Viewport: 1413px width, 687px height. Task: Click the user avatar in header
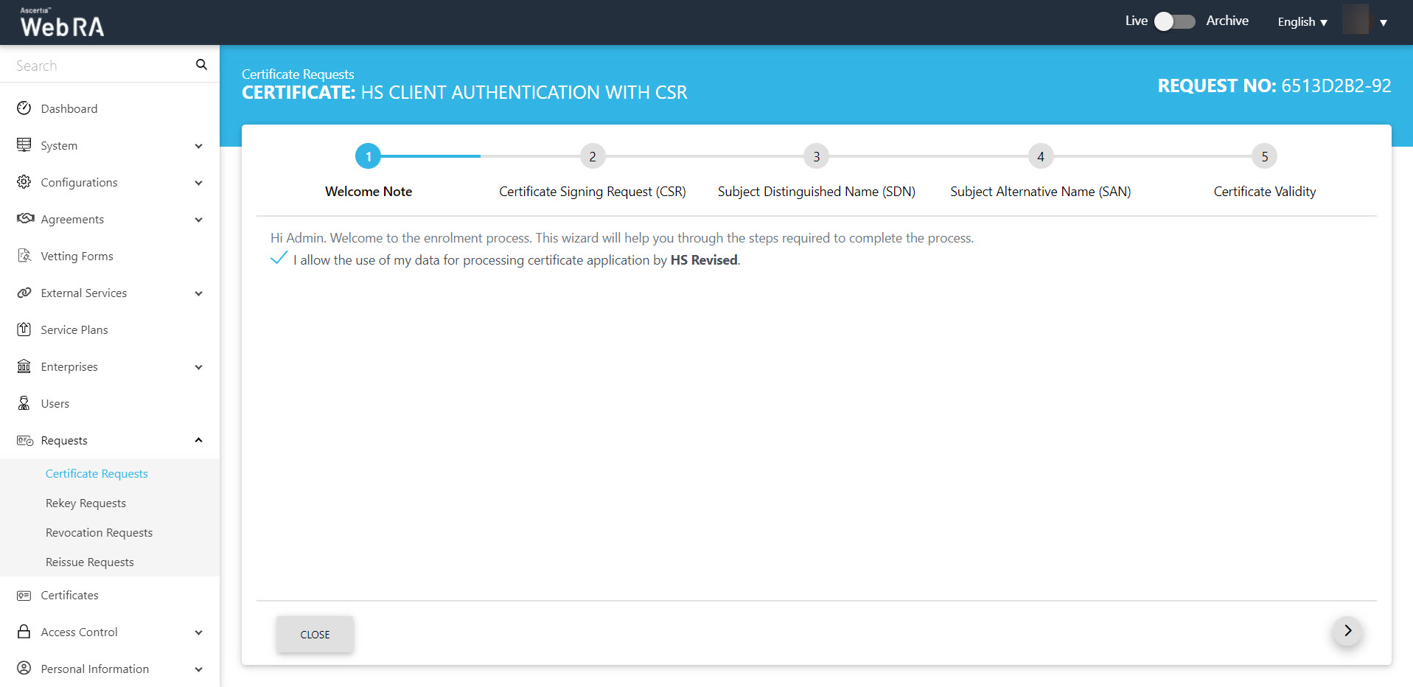coord(1356,19)
